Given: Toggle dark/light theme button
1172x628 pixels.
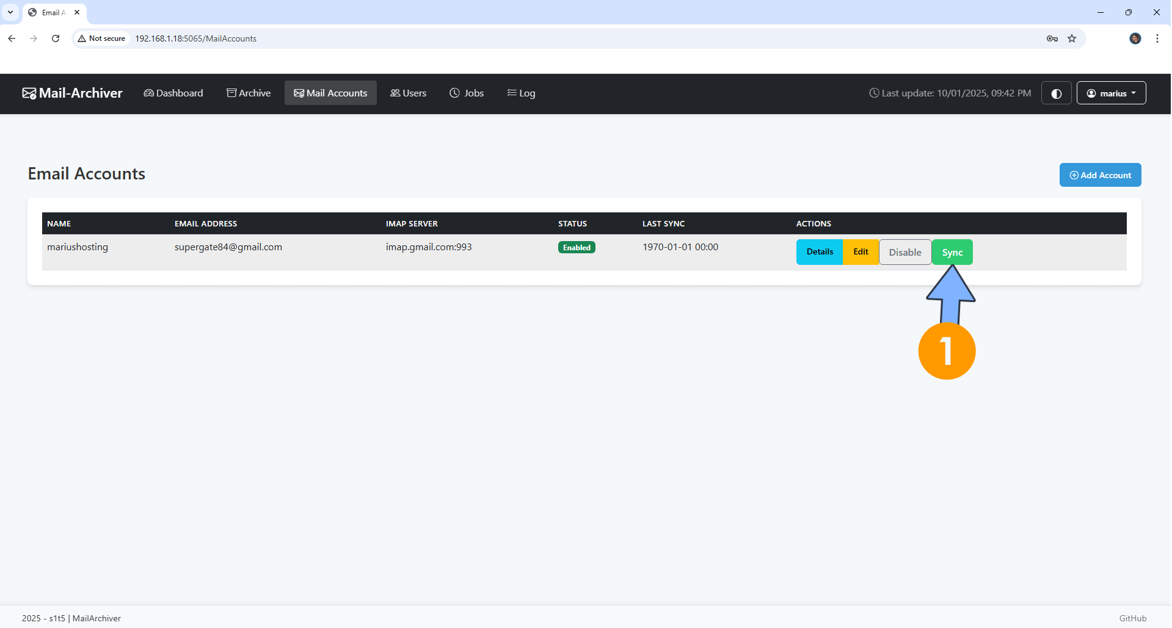Looking at the screenshot, I should 1056,93.
